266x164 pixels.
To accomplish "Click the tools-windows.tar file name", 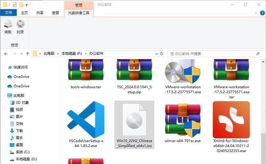I will pos(86,87).
